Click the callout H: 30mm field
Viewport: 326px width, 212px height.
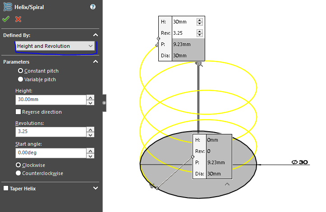click(x=184, y=22)
